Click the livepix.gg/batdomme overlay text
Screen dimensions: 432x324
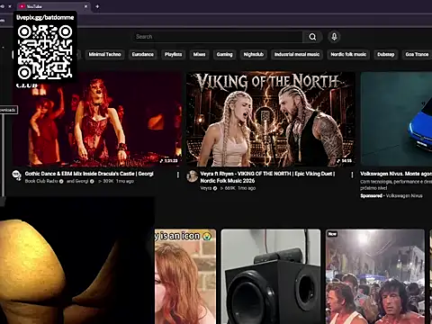coord(45,17)
